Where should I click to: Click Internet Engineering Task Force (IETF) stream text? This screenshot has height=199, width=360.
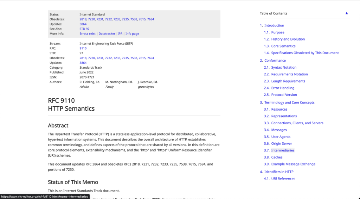(x=106, y=43)
